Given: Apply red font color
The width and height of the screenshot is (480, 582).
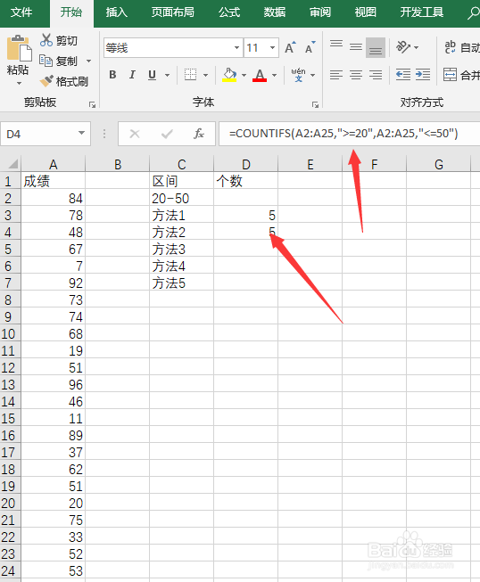Looking at the screenshot, I should tap(260, 75).
